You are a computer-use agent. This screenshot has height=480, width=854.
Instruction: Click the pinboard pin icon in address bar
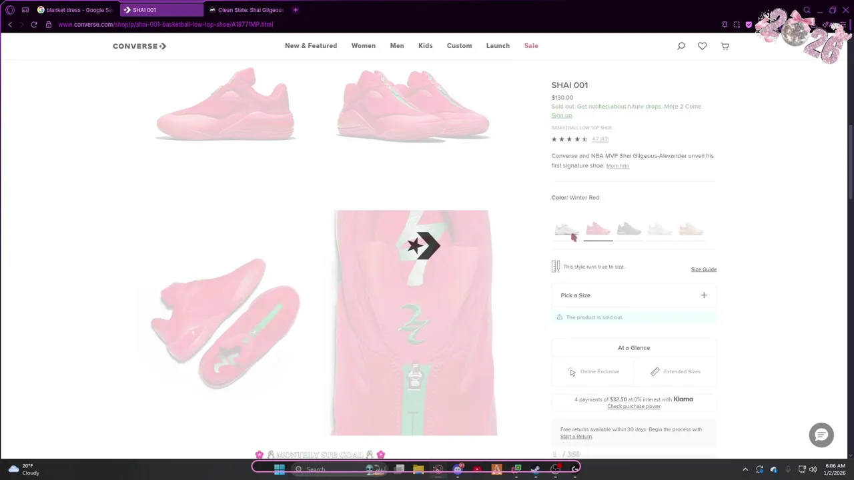[725, 25]
